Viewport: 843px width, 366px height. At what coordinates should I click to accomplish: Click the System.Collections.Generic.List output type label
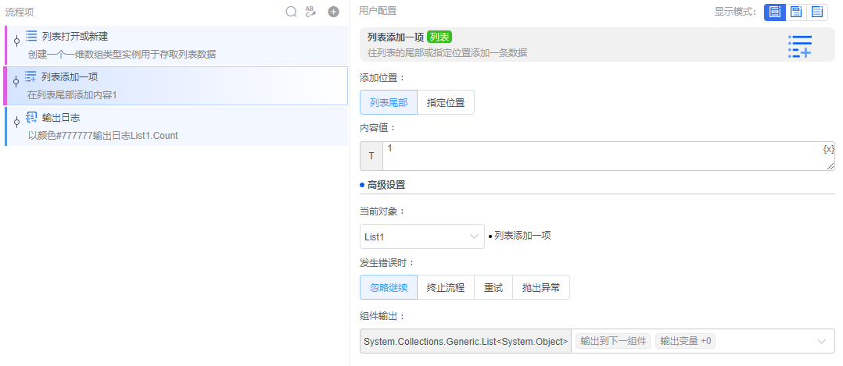point(465,341)
